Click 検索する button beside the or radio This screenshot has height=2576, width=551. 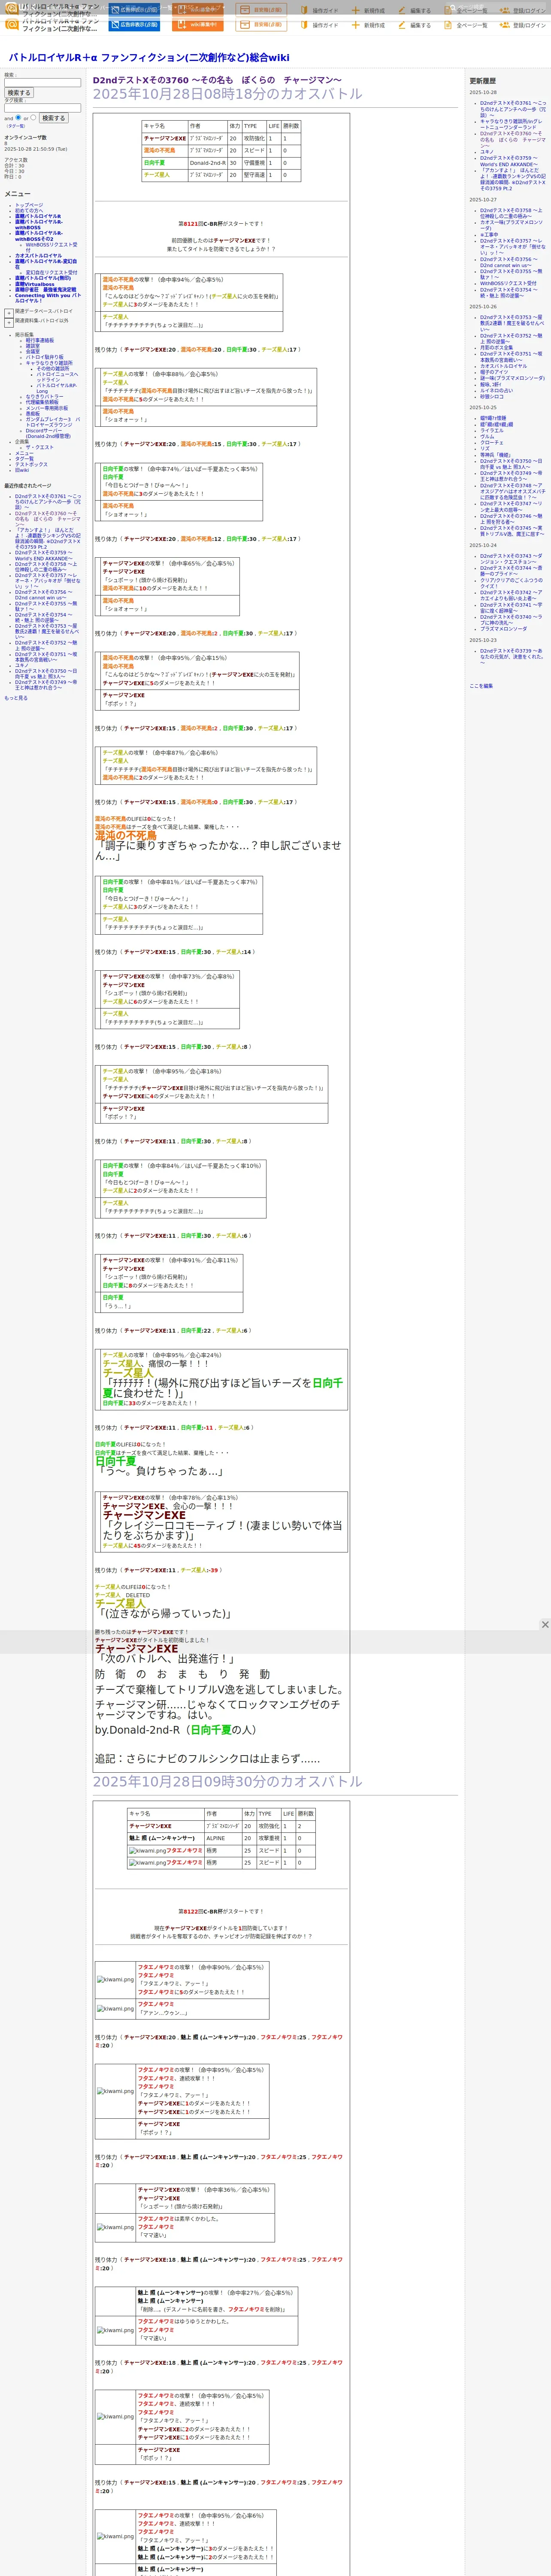pyautogui.click(x=53, y=118)
